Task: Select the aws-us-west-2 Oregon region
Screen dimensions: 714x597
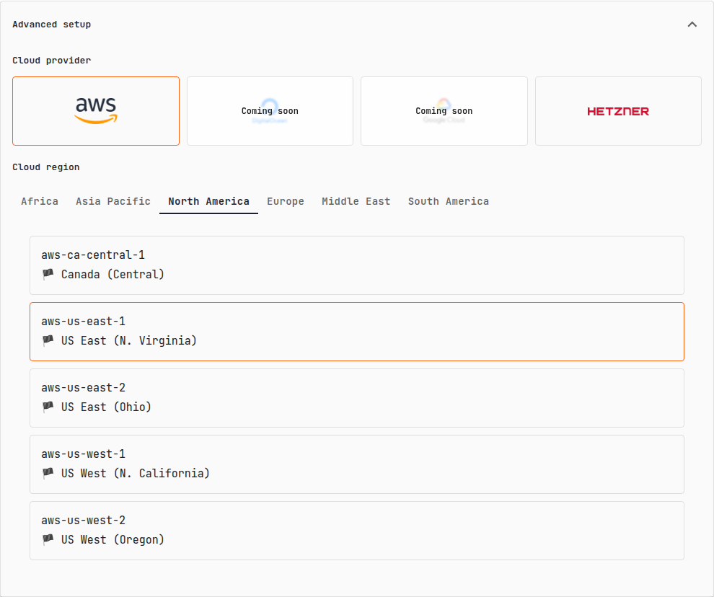Action: coord(357,531)
